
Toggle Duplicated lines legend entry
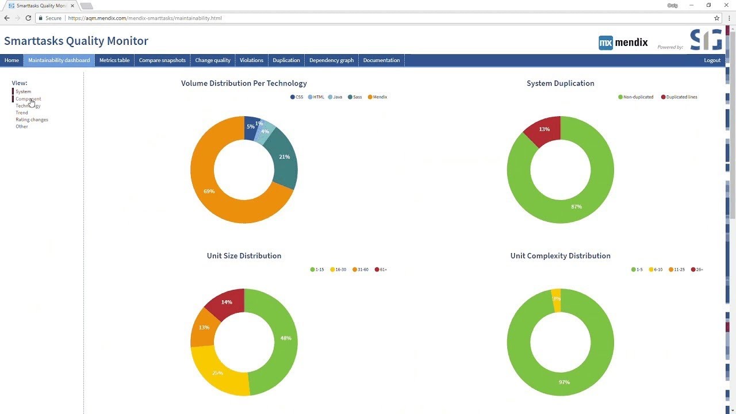click(x=679, y=97)
